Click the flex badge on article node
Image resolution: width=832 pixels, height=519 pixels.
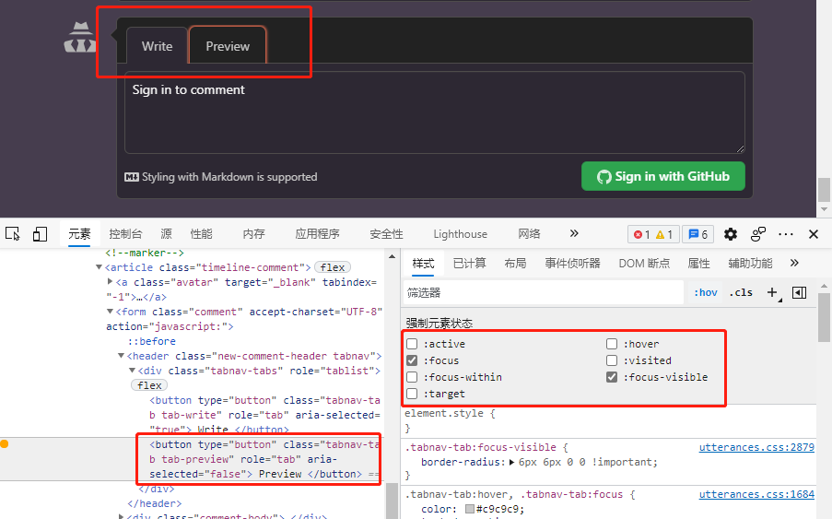coord(333,267)
